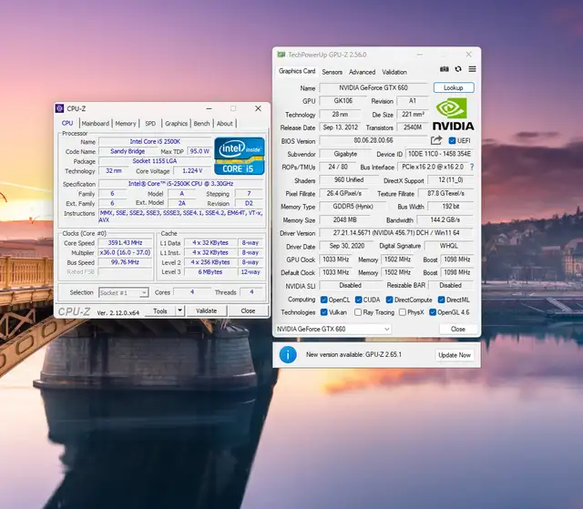
Task: Click the Update Now button
Action: [x=455, y=355]
